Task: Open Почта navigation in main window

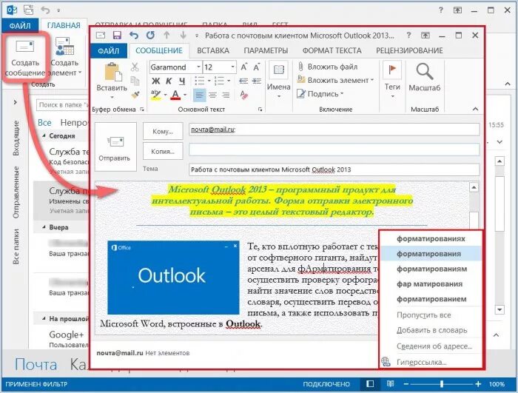Action: point(36,364)
